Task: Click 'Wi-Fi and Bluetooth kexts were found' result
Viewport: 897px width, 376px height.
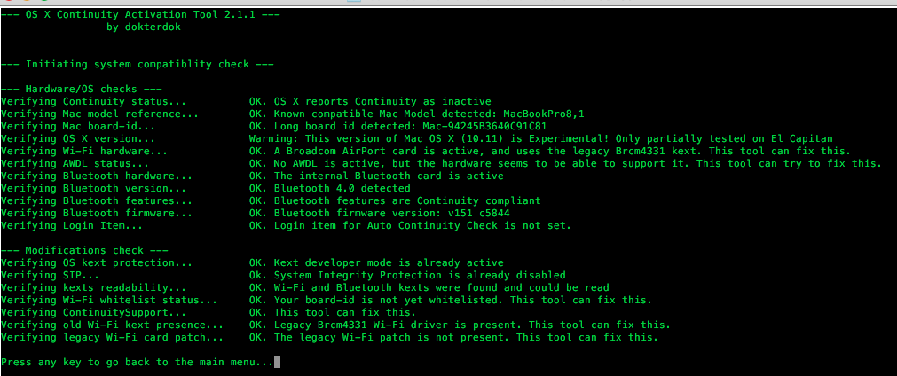Action: coord(429,287)
